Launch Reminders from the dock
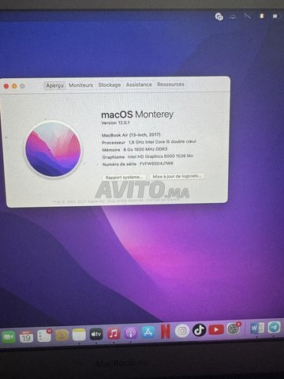The width and height of the screenshot is (284, 379). tap(44, 336)
